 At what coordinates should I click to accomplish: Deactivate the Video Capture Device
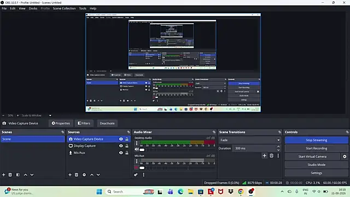pyautogui.click(x=107, y=123)
